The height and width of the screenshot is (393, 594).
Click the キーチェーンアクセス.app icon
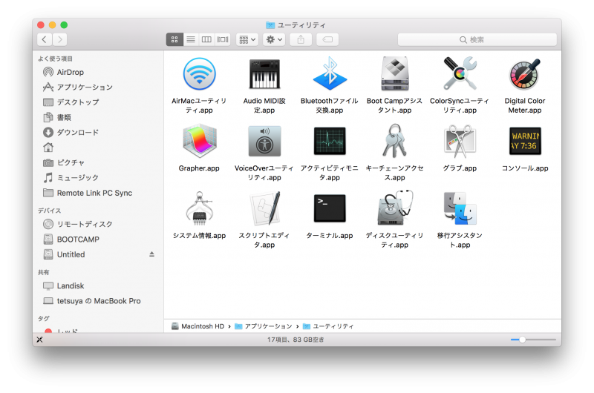pos(394,141)
